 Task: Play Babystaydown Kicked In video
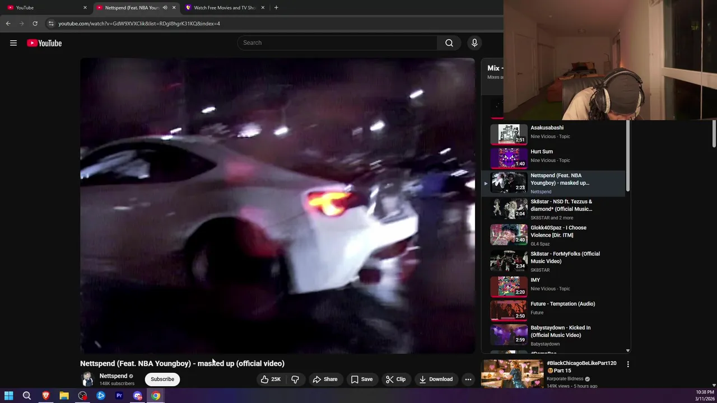point(555,335)
